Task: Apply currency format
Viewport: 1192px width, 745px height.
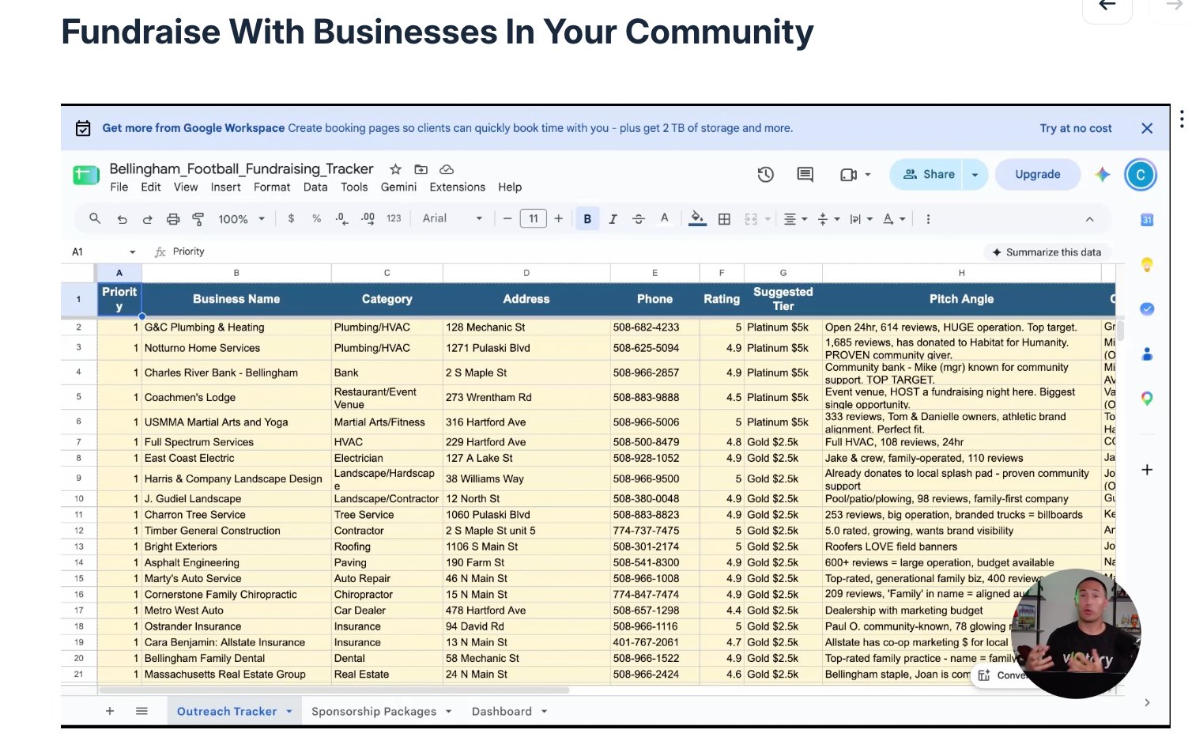Action: coord(291,218)
